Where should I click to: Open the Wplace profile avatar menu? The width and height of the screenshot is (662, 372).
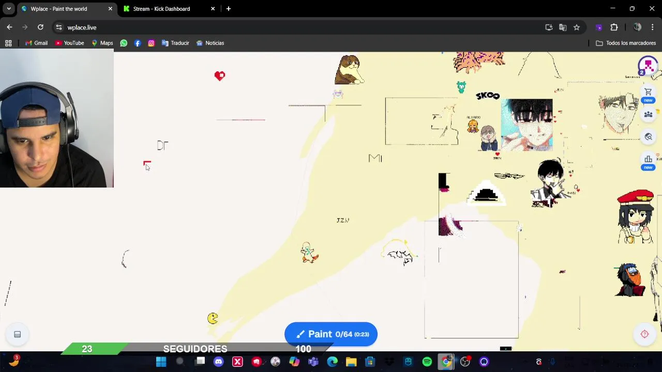648,66
